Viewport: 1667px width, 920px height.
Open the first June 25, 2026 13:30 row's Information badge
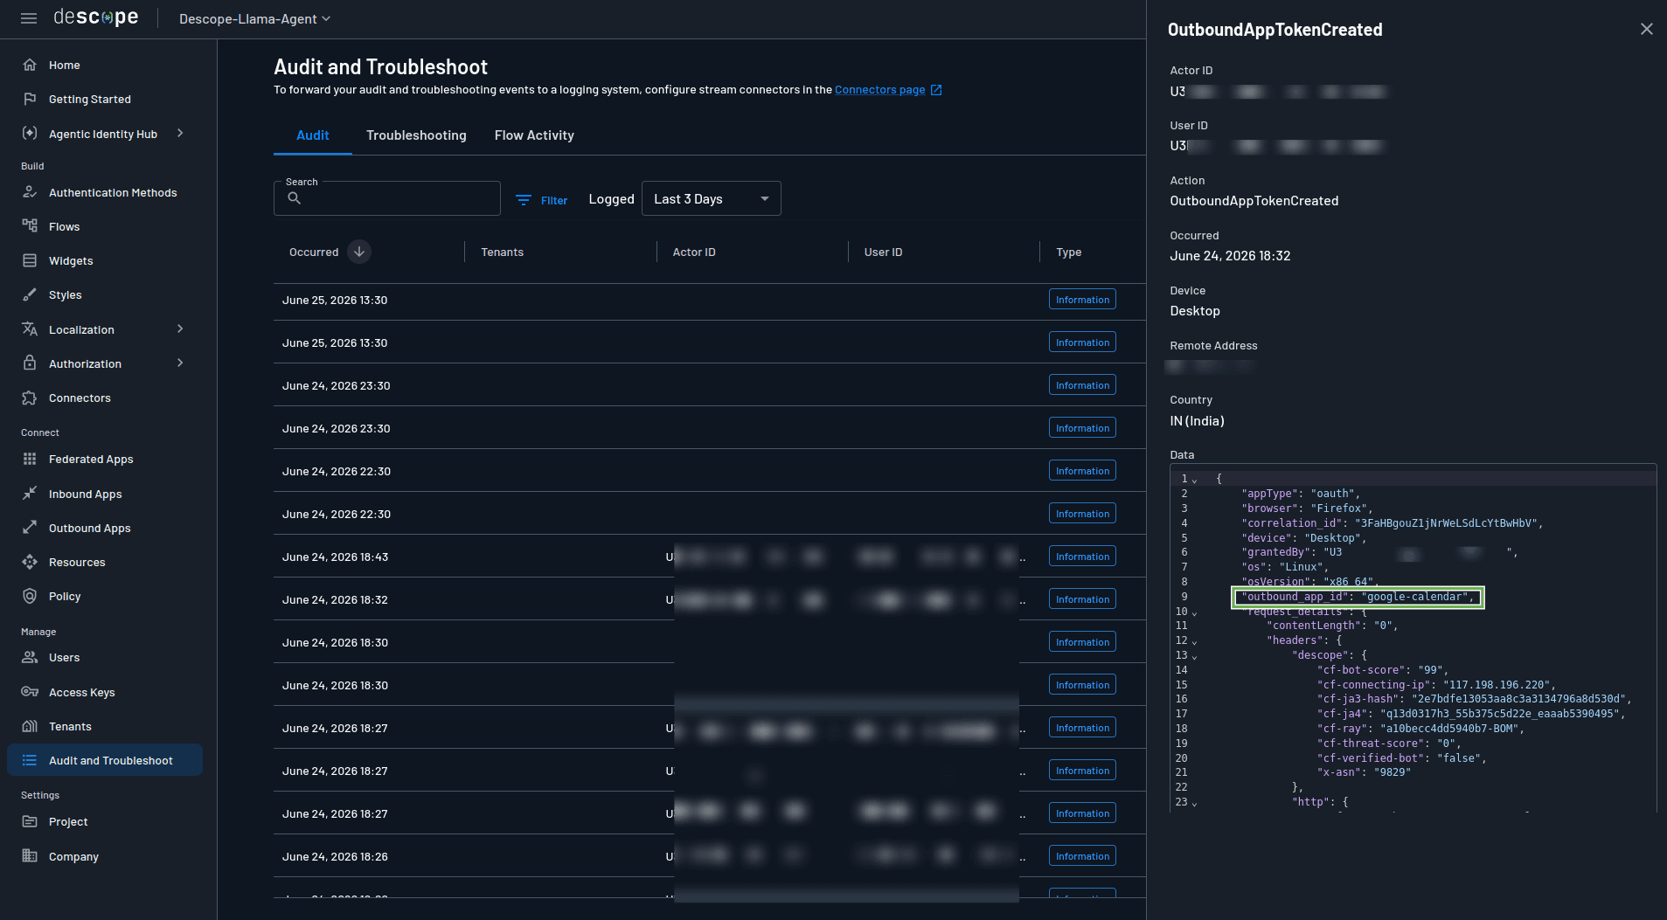point(1082,300)
